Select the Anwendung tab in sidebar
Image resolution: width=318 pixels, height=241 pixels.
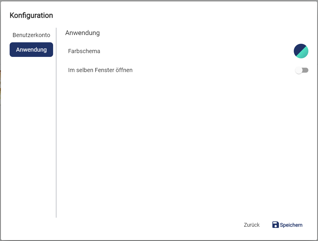coord(31,50)
